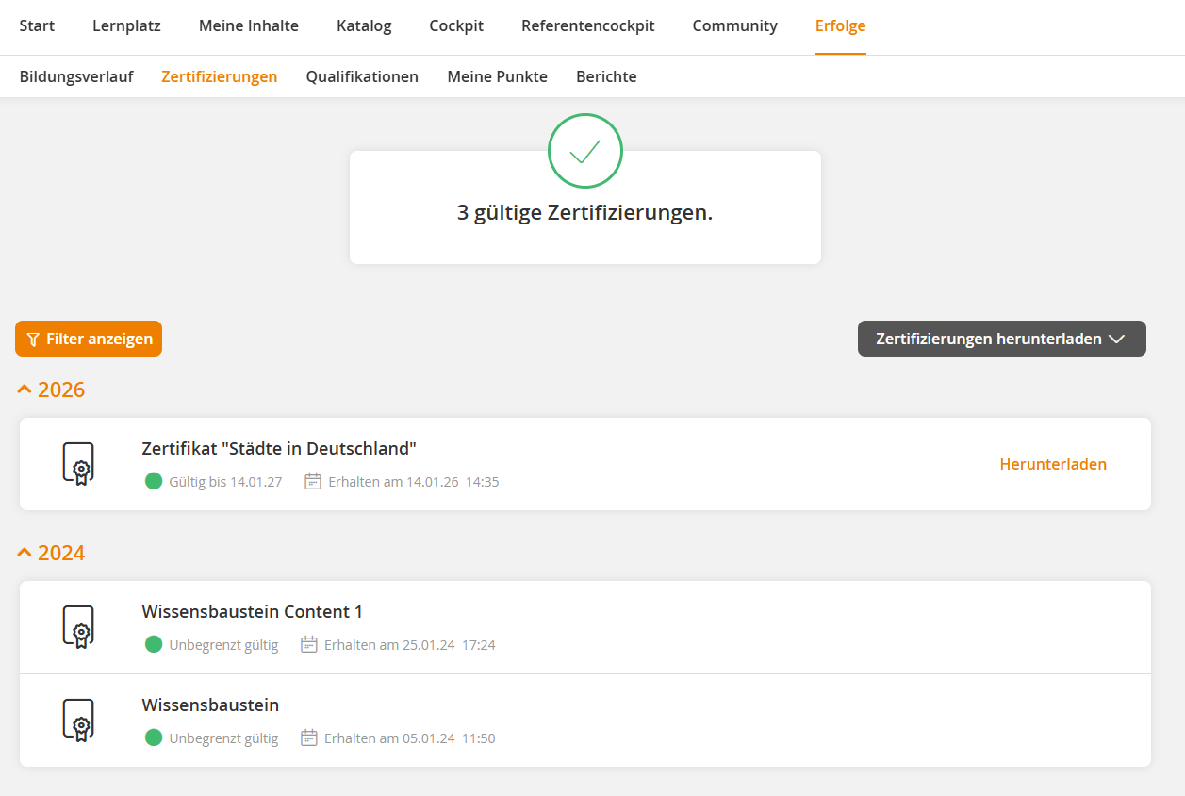Go to Meine Punkte tab
Image resolution: width=1185 pixels, height=796 pixels.
coord(497,76)
